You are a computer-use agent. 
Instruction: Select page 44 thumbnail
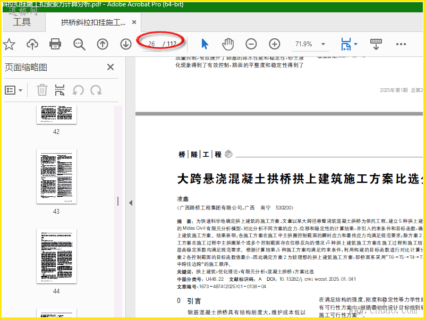coord(56,256)
